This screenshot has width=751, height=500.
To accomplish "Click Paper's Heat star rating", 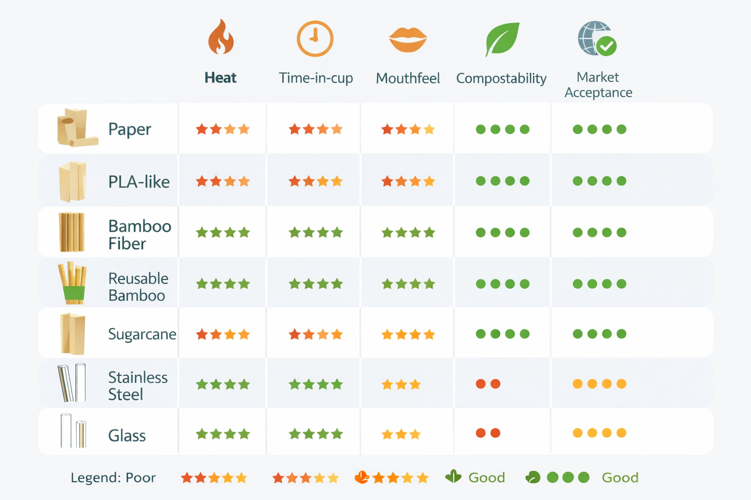I will (x=222, y=129).
